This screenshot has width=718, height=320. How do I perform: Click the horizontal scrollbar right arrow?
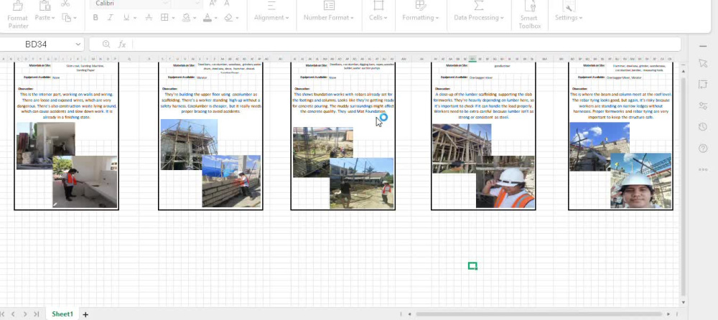668,314
